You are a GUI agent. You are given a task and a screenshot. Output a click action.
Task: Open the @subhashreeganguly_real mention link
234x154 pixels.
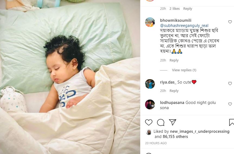tap(184, 26)
